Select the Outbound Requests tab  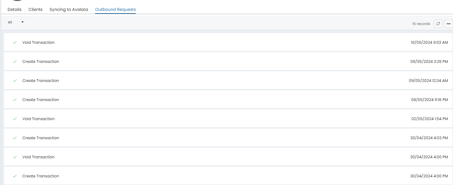[x=115, y=9]
